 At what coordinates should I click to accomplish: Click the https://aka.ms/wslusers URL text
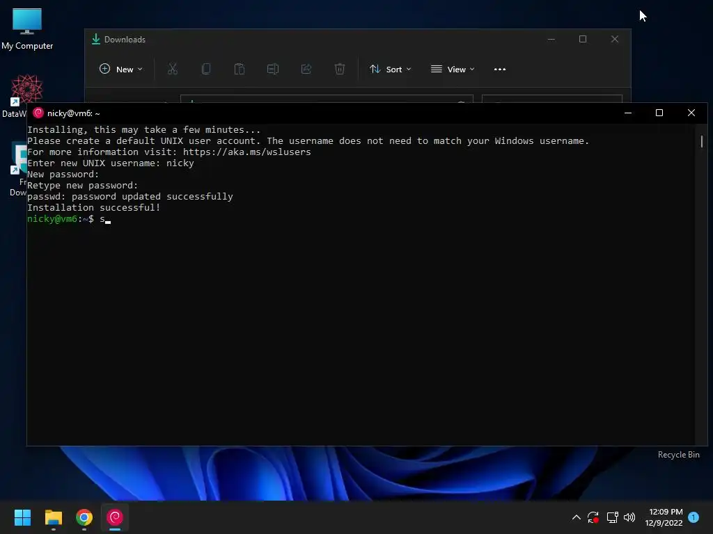[247, 152]
